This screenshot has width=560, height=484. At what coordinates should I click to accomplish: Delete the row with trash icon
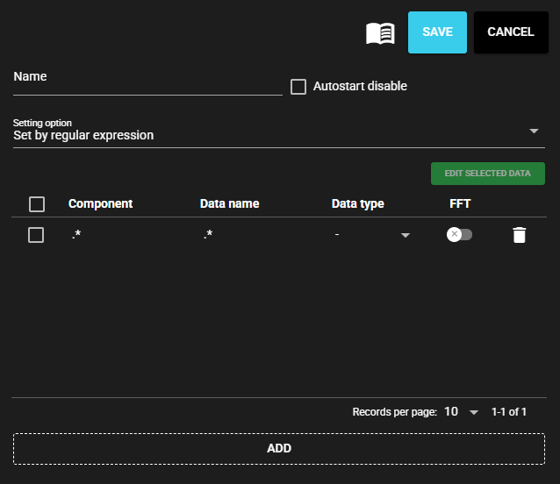pos(519,235)
